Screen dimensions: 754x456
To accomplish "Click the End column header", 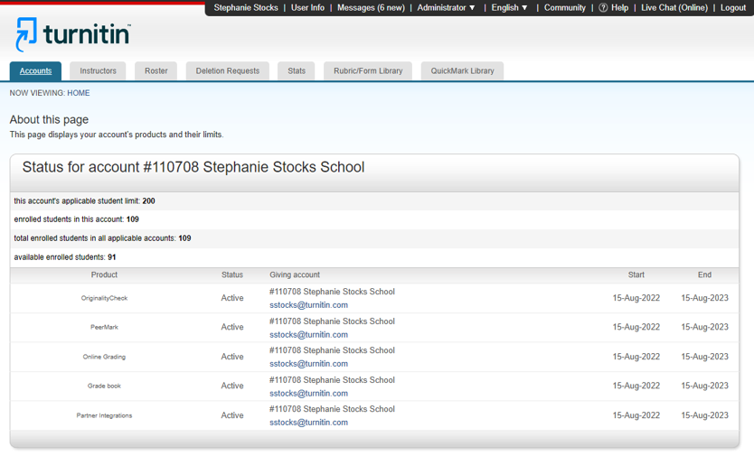I will [704, 275].
